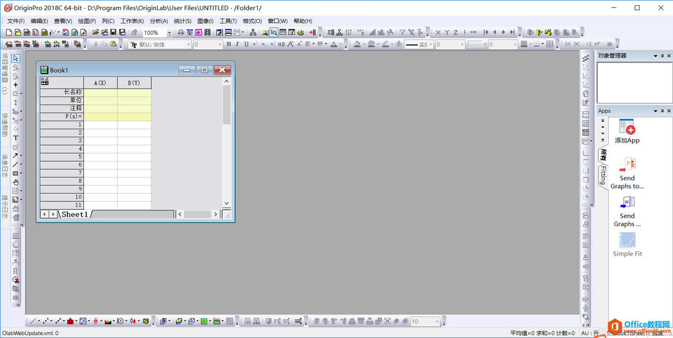The width and height of the screenshot is (673, 338).
Task: Open the 统计(S) menu
Action: [x=183, y=21]
